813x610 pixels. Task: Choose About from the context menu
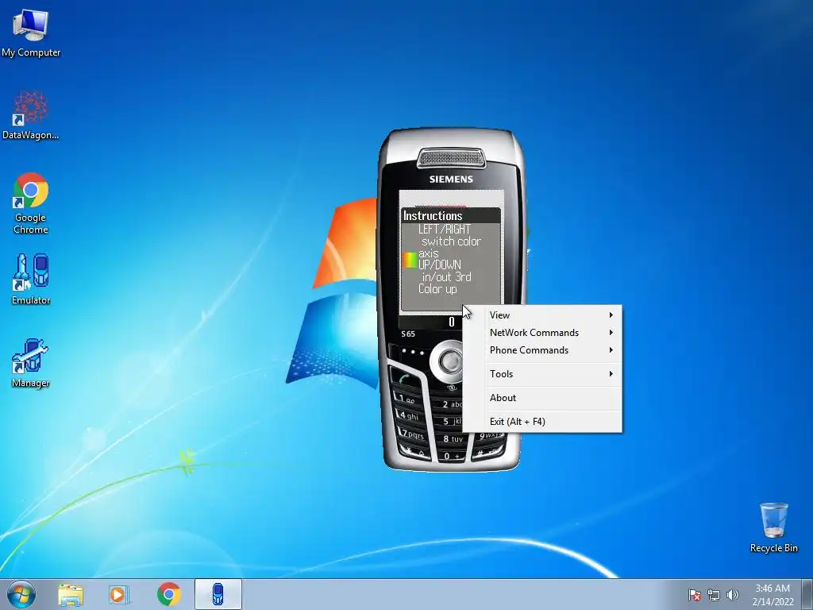(542, 398)
